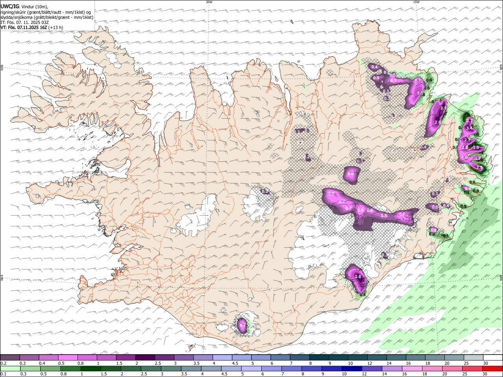
Task: Click the white 30 swatch ending the top legend row
Action: coord(493,358)
